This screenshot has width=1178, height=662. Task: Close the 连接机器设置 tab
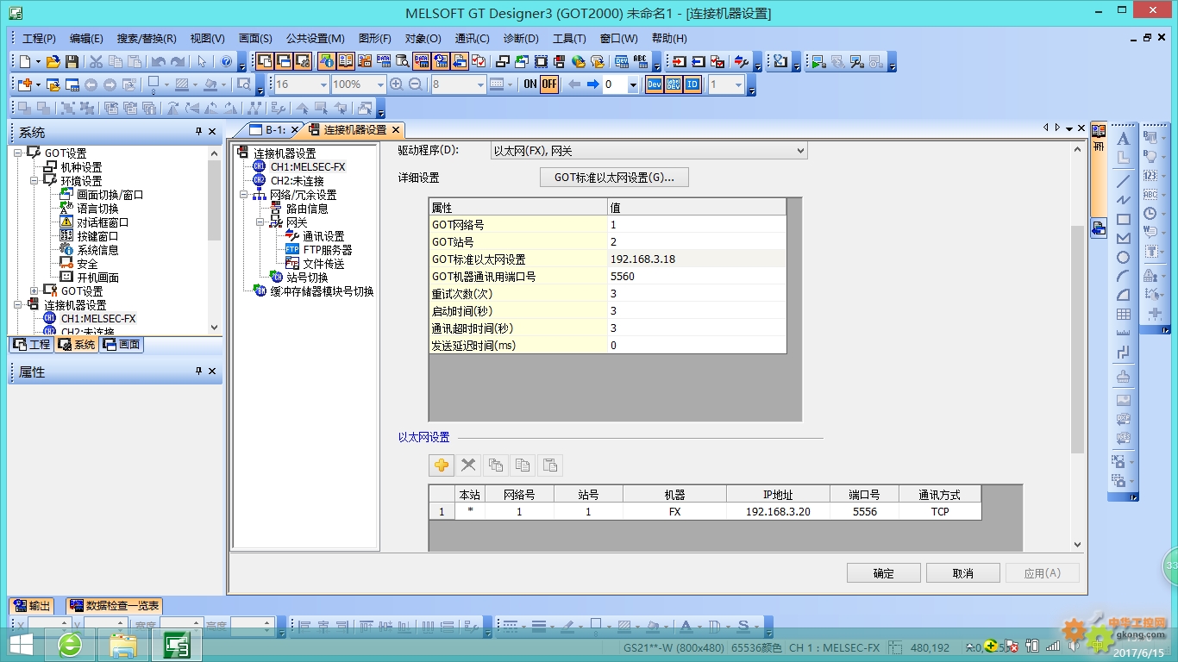(x=396, y=130)
